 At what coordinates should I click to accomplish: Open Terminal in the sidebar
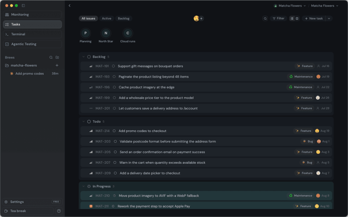click(x=32, y=34)
